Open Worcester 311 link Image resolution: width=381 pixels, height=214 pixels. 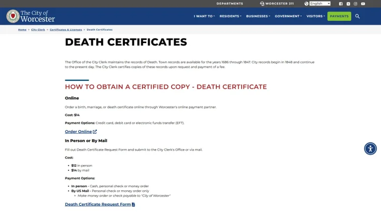[x=279, y=3]
